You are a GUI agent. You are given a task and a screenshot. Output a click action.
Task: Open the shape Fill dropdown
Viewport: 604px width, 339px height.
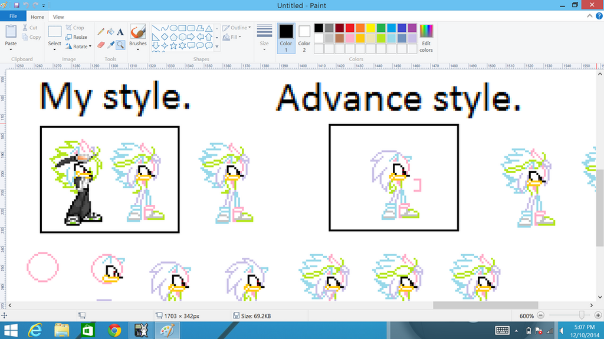[232, 37]
